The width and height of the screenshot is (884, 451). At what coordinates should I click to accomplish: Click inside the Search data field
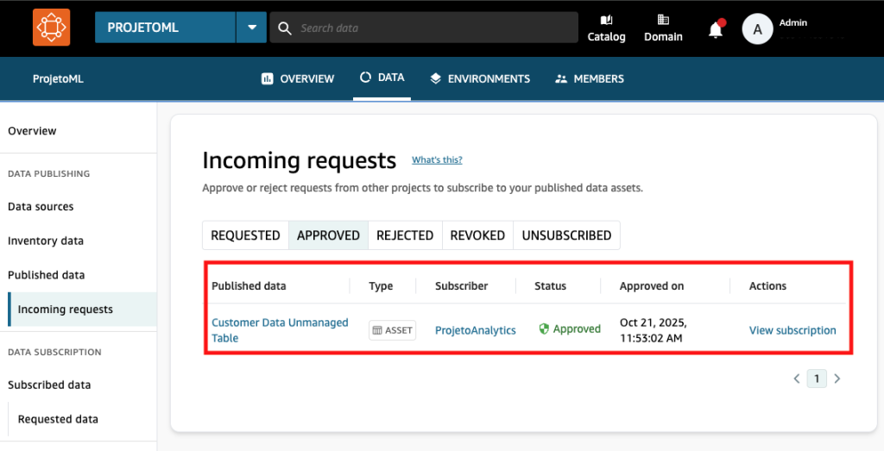tap(432, 28)
